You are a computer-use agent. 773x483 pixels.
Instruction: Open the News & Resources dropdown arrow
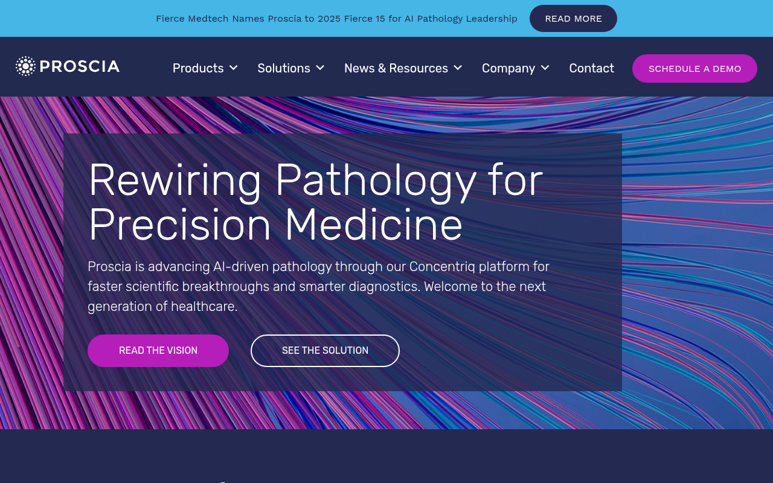click(x=457, y=68)
